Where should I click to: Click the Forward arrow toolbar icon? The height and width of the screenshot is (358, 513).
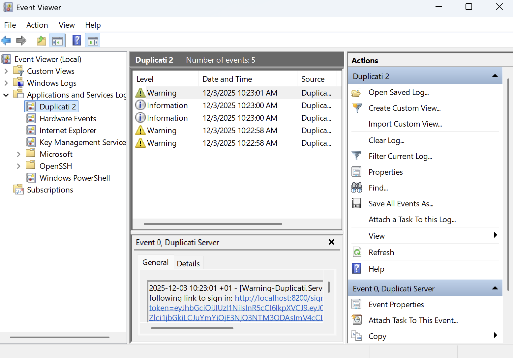click(x=21, y=41)
